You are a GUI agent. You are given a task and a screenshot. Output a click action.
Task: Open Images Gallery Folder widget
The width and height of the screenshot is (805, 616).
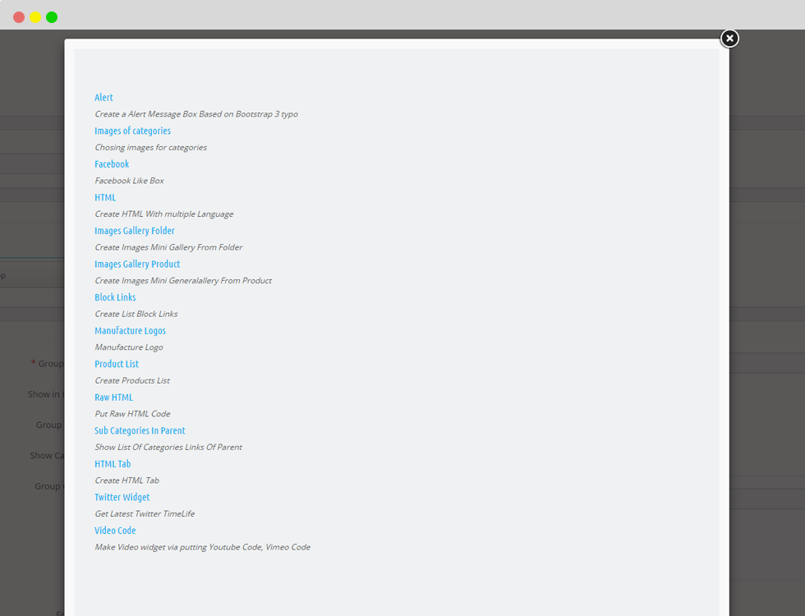(135, 231)
